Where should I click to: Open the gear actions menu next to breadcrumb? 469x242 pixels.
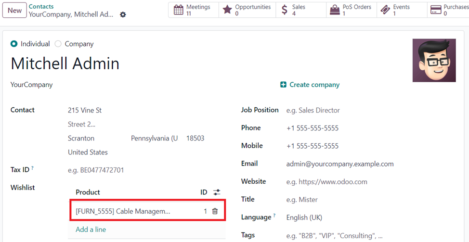(x=123, y=14)
